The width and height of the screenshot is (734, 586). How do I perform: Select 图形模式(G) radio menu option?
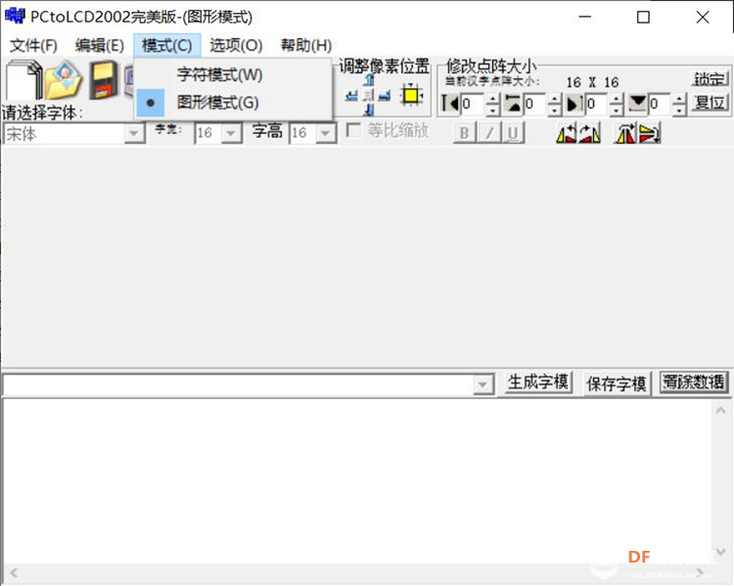click(x=233, y=103)
